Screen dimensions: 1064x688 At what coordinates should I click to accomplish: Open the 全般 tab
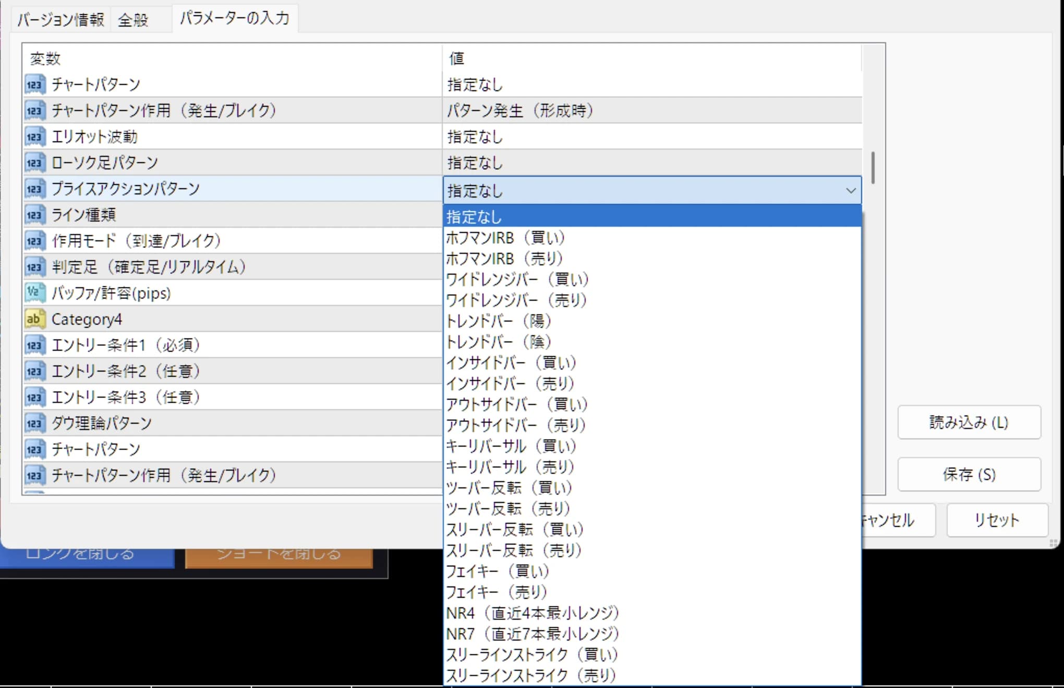(x=134, y=20)
